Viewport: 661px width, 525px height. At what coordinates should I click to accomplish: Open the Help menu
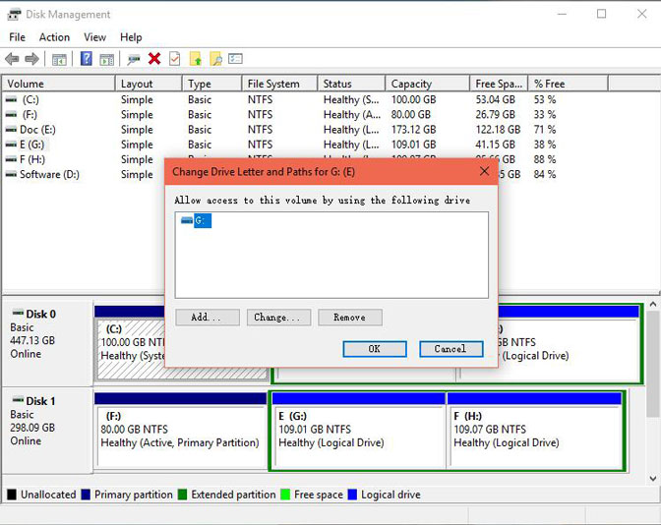pos(131,37)
